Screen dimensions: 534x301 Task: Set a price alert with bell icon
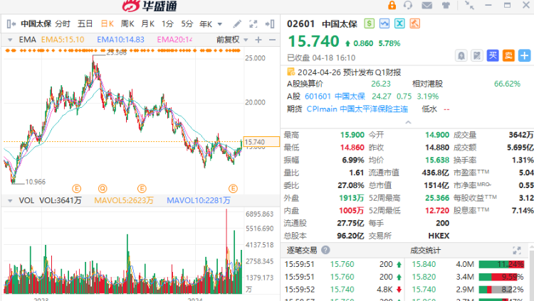[x=461, y=55]
